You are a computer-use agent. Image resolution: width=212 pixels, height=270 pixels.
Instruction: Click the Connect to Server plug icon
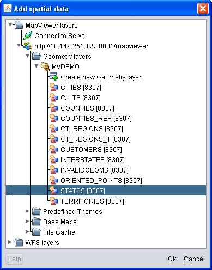coord(28,35)
